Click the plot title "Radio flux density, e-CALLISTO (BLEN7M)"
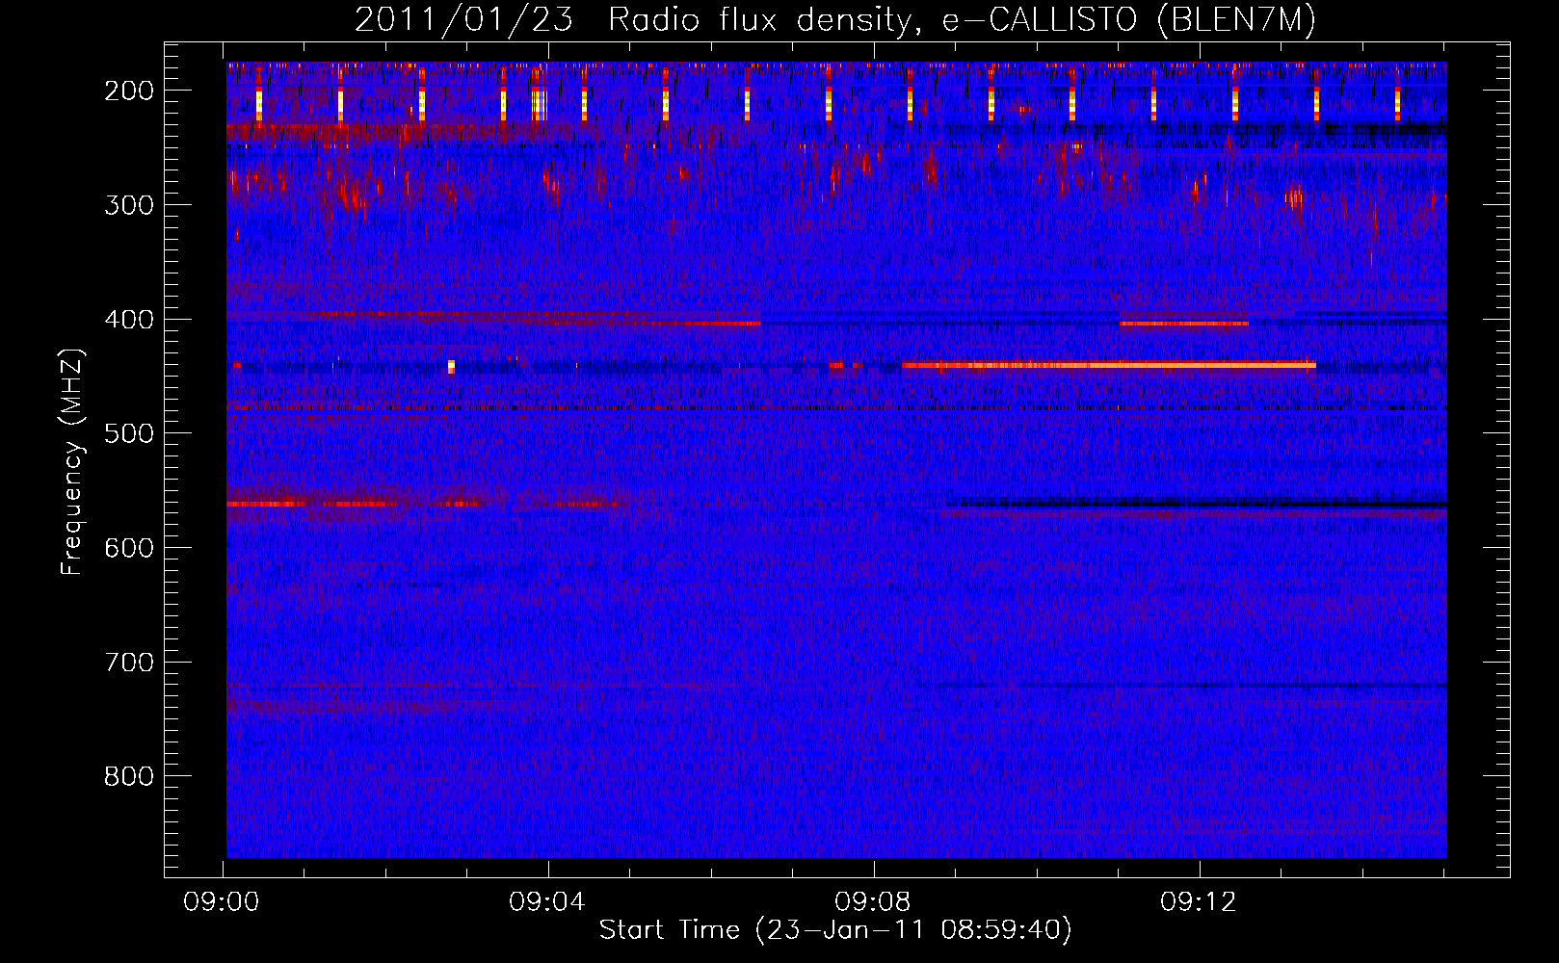 click(962, 20)
